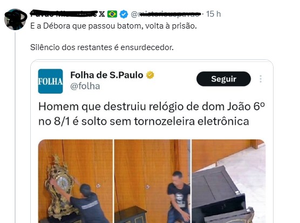Open the three-dot more options menu

(x=261, y=79)
